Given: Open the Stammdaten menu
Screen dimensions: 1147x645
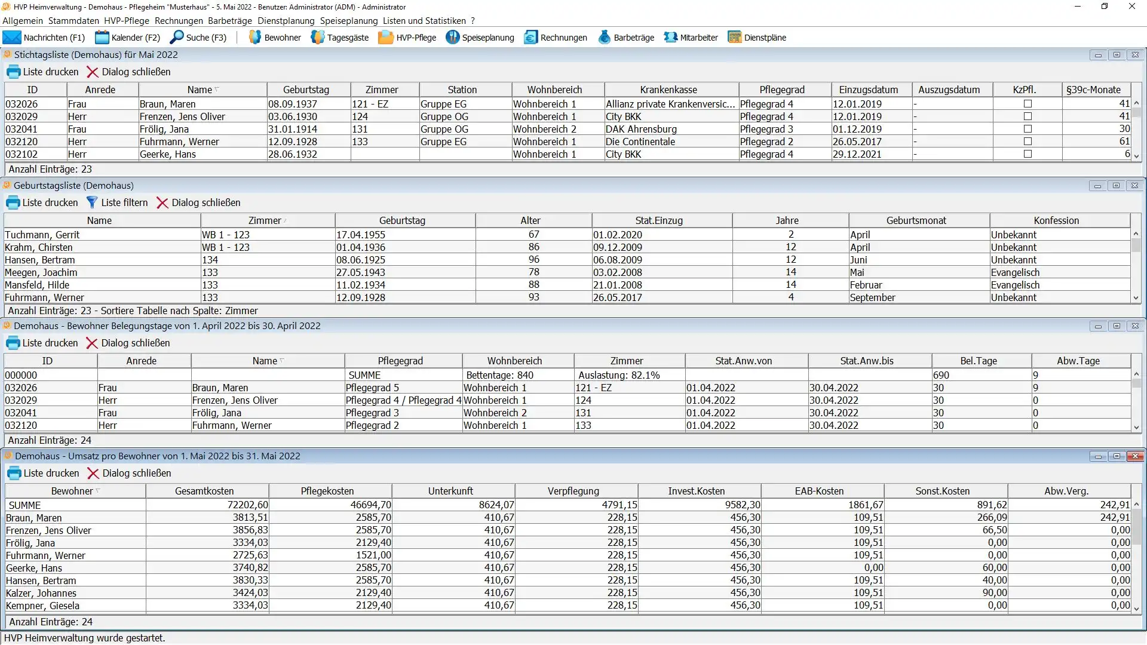Looking at the screenshot, I should tap(73, 21).
